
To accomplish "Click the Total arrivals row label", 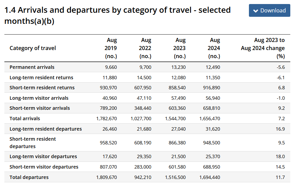I will click(x=25, y=119).
